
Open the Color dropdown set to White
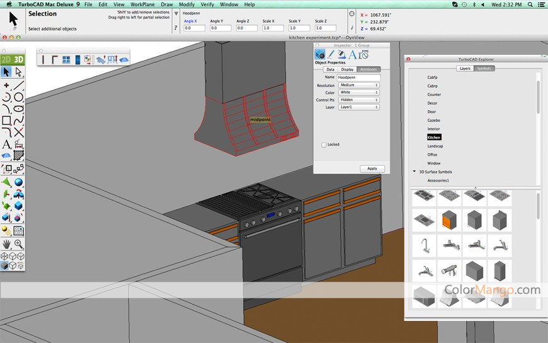pos(358,92)
